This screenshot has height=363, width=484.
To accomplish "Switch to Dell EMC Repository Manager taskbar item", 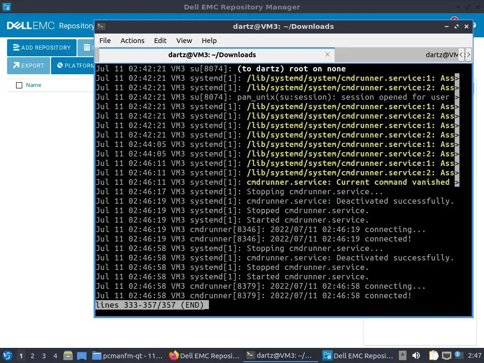I will 358,355.
